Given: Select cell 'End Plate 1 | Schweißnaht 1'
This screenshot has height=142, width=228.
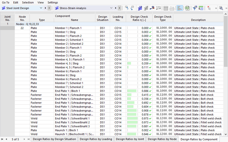Looking at the screenshot, I should tap(74, 118).
